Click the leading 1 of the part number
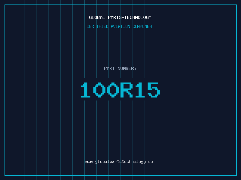241x180 pixels. point(86,90)
